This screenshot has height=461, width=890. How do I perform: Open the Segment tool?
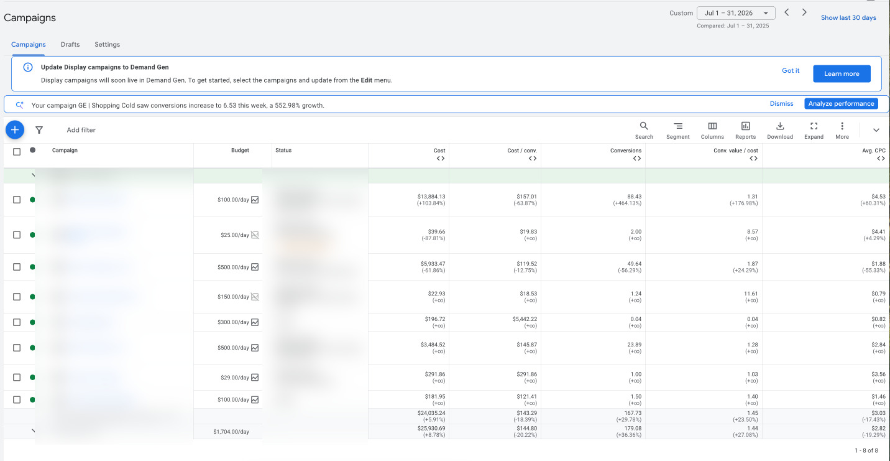[678, 131]
